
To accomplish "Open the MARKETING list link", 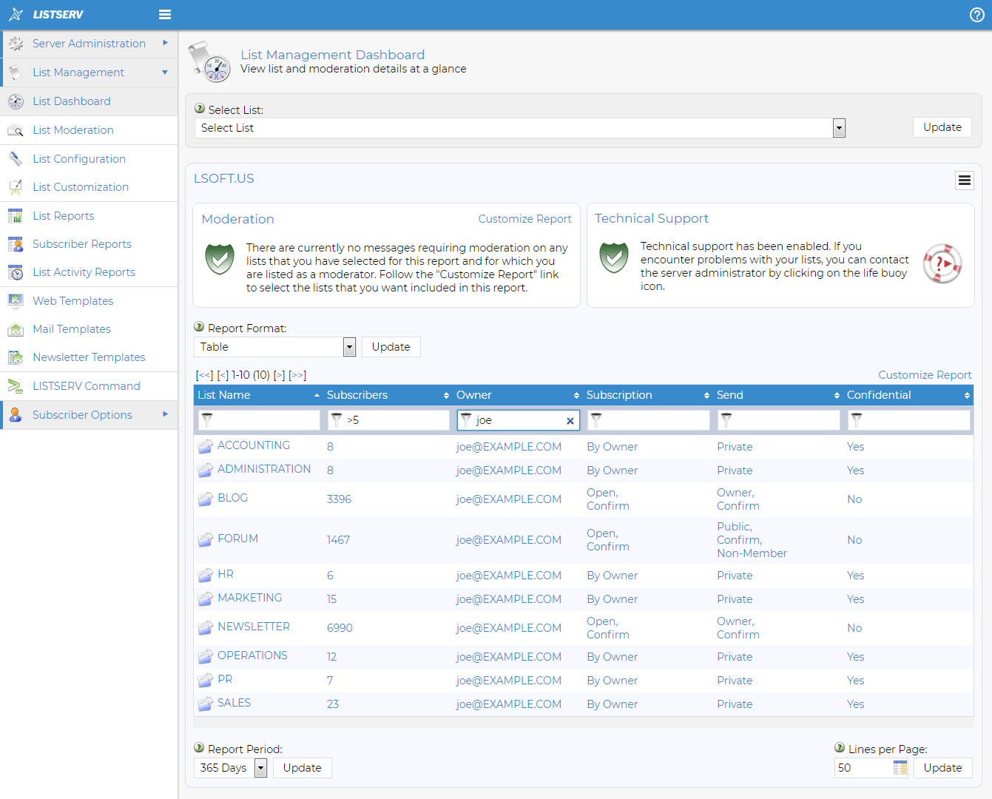I will point(249,598).
